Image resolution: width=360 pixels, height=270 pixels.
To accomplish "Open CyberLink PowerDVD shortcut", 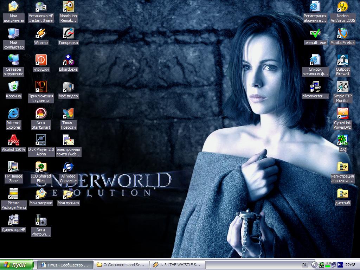I will click(342, 114).
